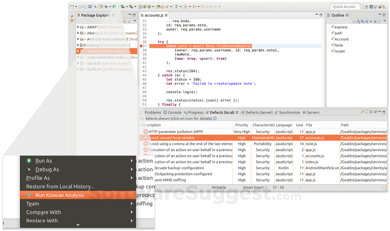Toggle the breakpoint on line 37
This screenshot has width=390, height=231.
tap(140, 46)
